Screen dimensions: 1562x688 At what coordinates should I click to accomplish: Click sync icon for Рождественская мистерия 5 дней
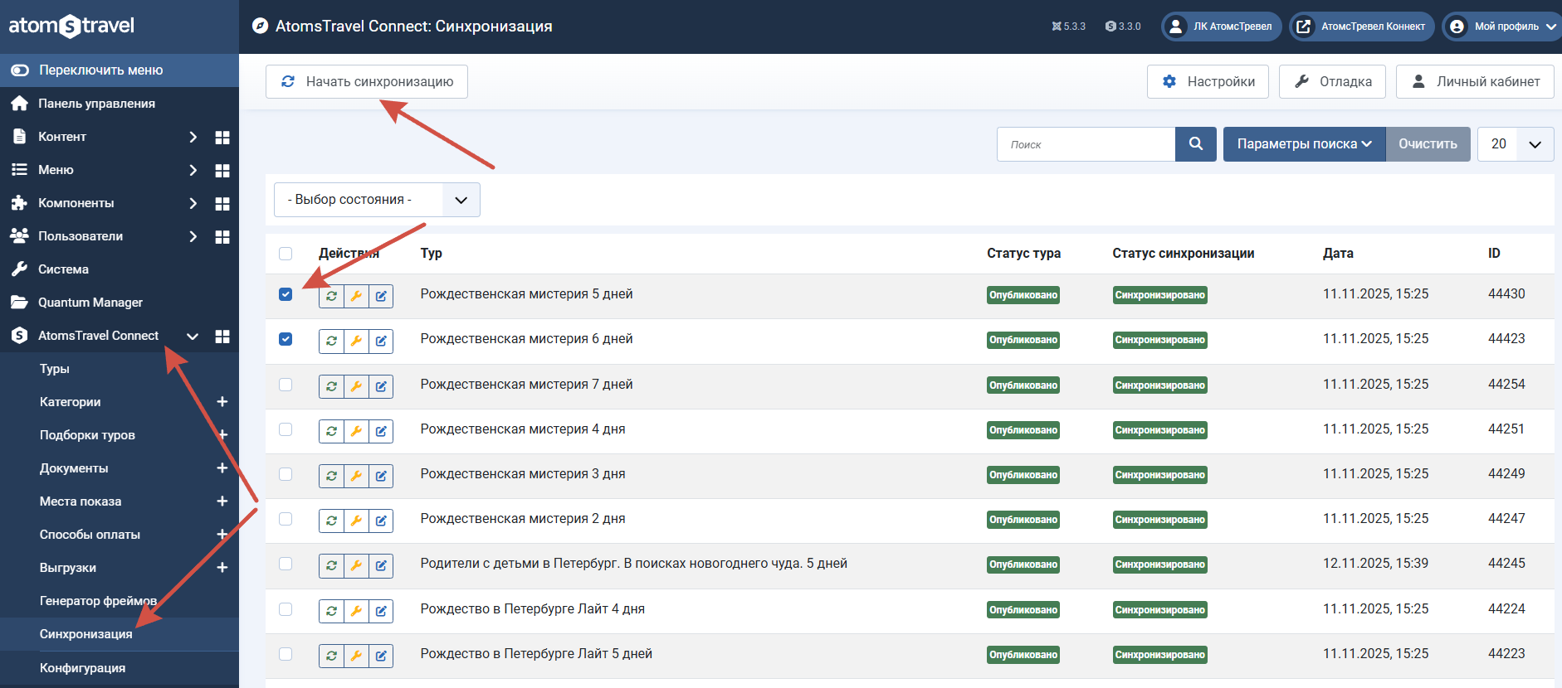[x=331, y=296]
